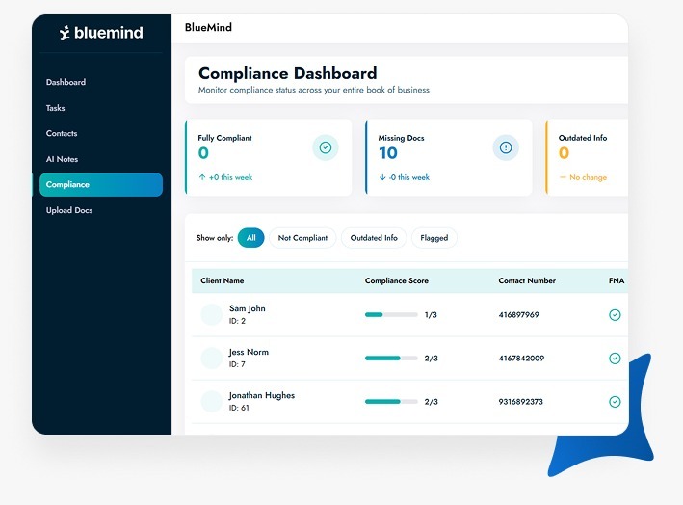The width and height of the screenshot is (683, 505).
Task: Click the contact number 9316892373
Action: tap(520, 401)
